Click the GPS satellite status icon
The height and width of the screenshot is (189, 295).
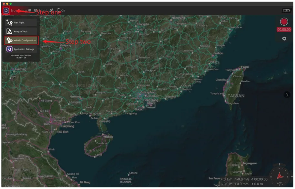pyautogui.click(x=52, y=10)
